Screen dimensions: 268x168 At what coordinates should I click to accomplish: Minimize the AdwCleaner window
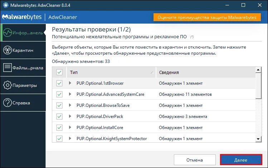click(227, 5)
